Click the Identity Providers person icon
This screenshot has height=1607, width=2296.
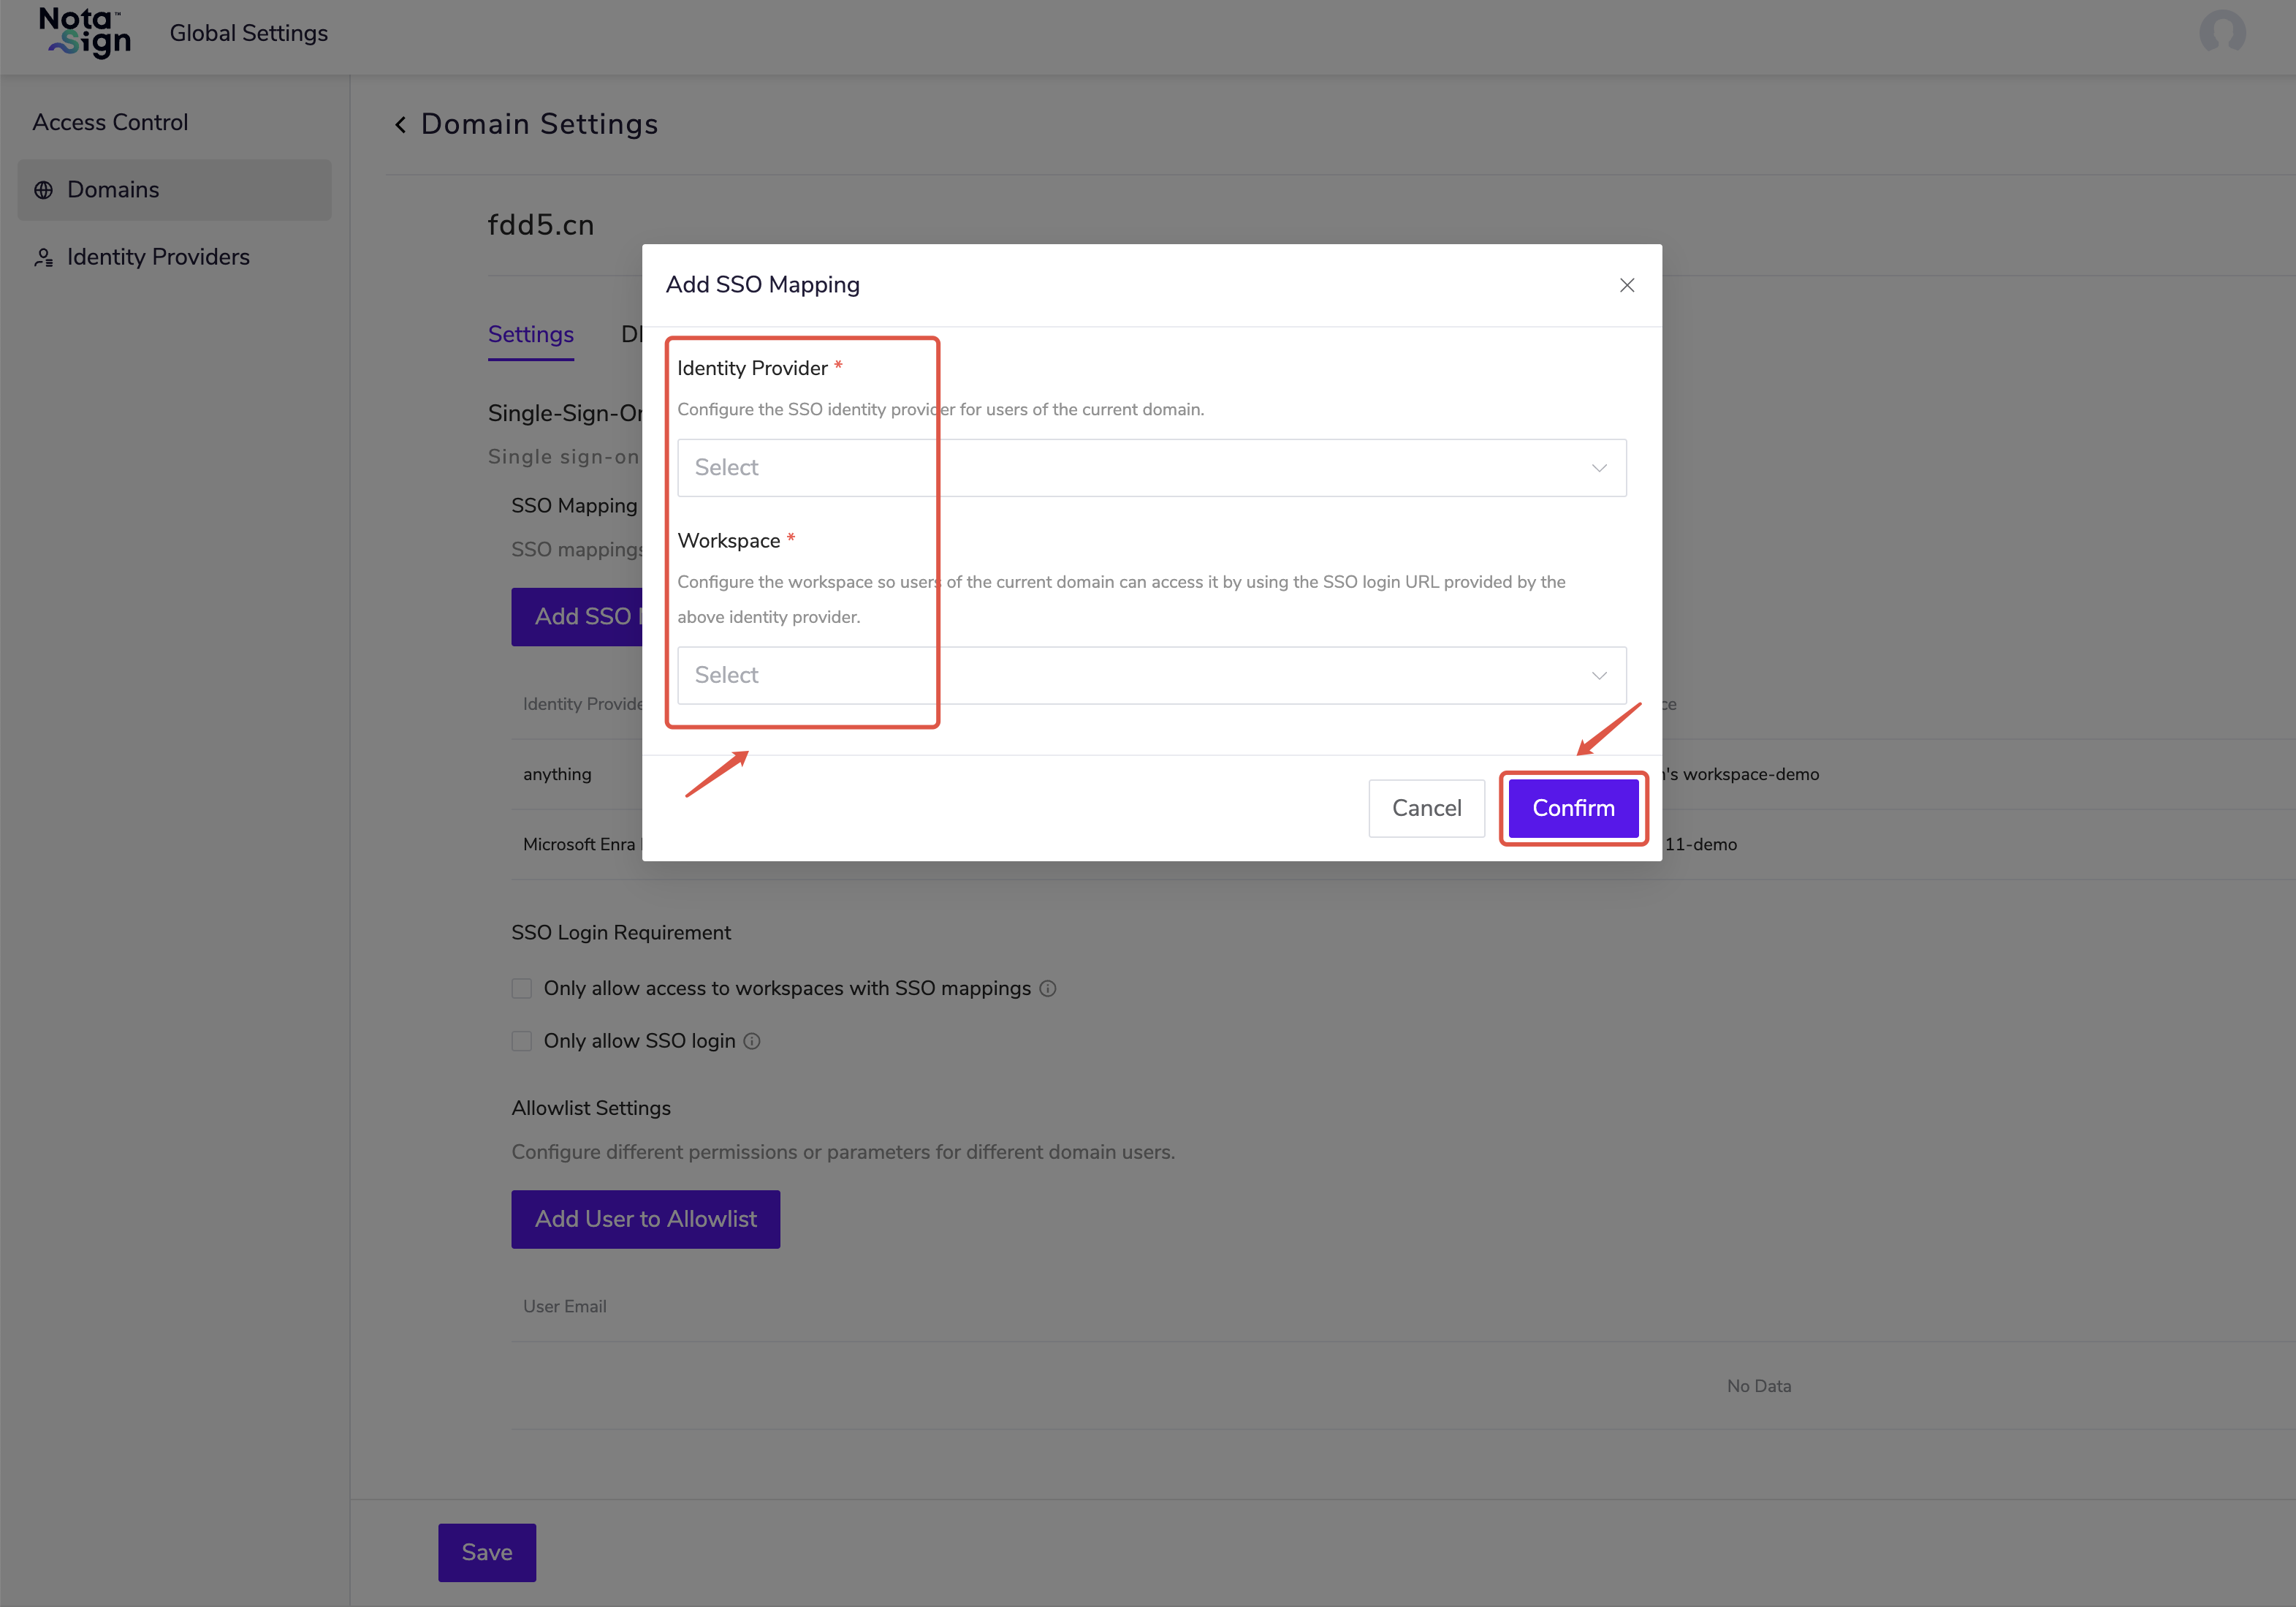click(x=44, y=258)
